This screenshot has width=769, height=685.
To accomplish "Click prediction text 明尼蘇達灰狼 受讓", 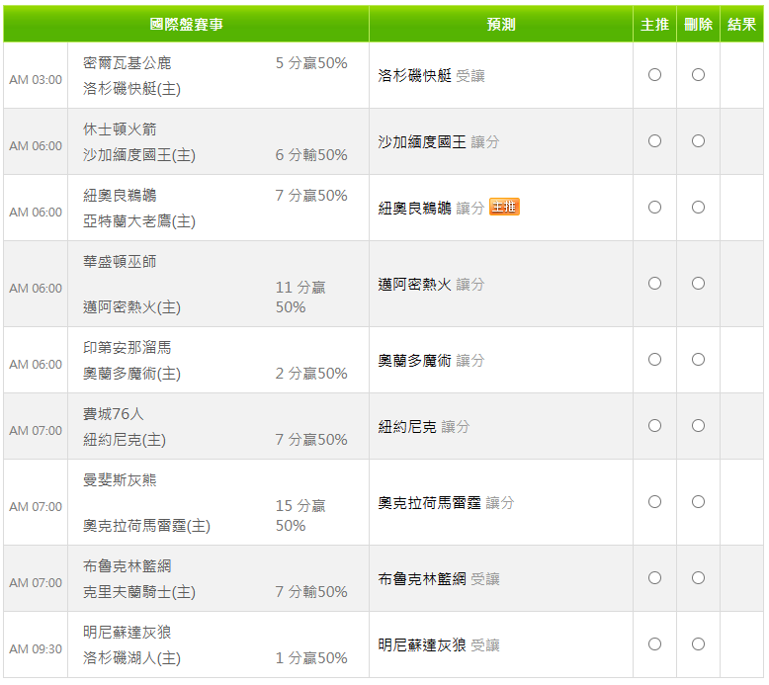I will pos(439,645).
